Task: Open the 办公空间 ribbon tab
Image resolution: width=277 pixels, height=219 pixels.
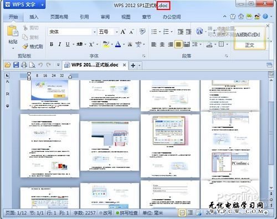Action: point(172,17)
